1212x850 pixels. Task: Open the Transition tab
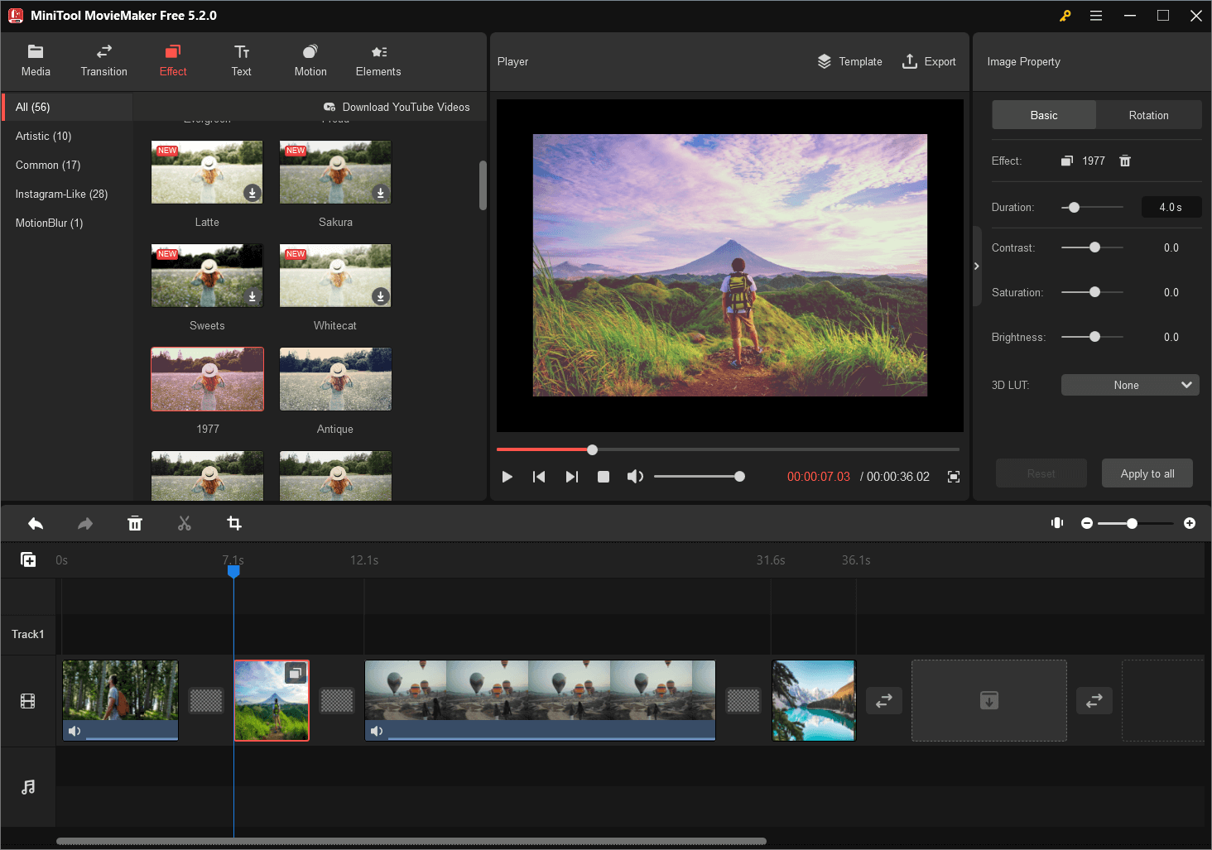[x=104, y=61]
